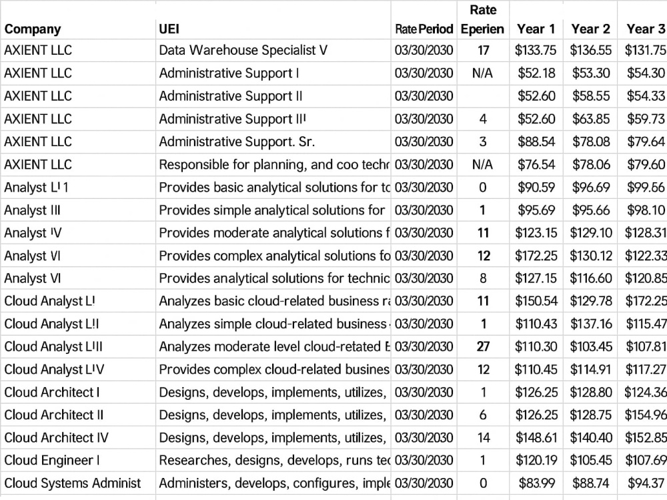Screen dimensions: 667x500
Task: Select the Cloud Analyst LIV cell
Action: [x=78, y=370]
